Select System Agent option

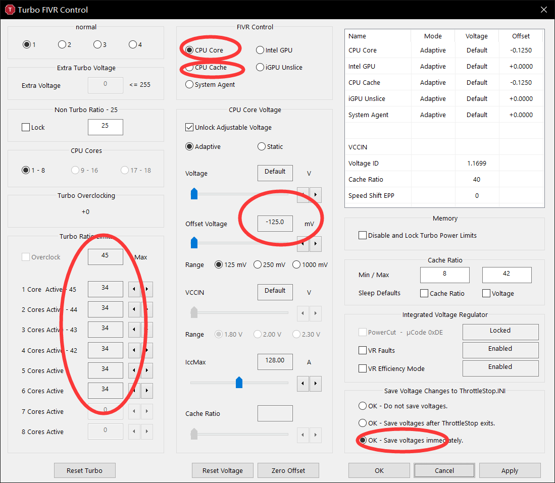[x=210, y=85]
